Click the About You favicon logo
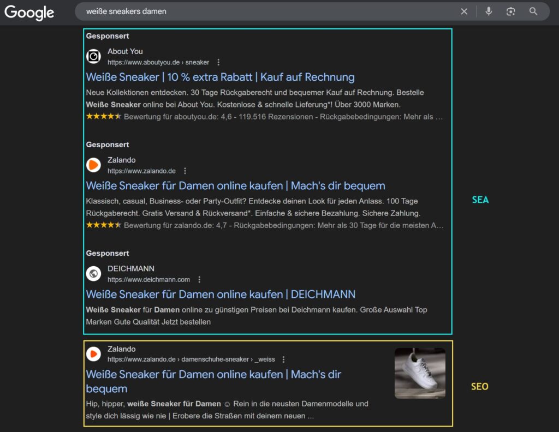The width and height of the screenshot is (559, 432). 94,56
